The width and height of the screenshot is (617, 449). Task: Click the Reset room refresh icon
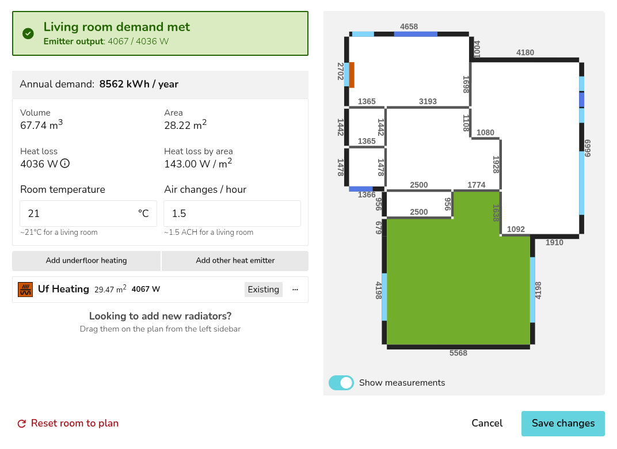tap(22, 424)
